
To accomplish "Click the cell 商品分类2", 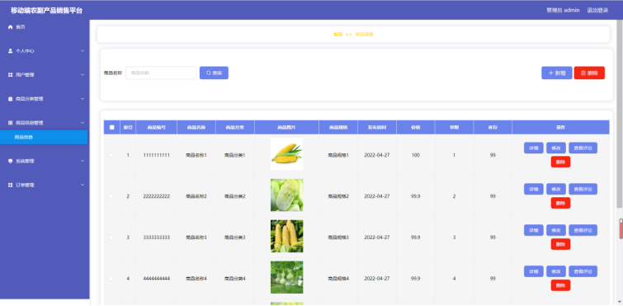I will pos(235,196).
